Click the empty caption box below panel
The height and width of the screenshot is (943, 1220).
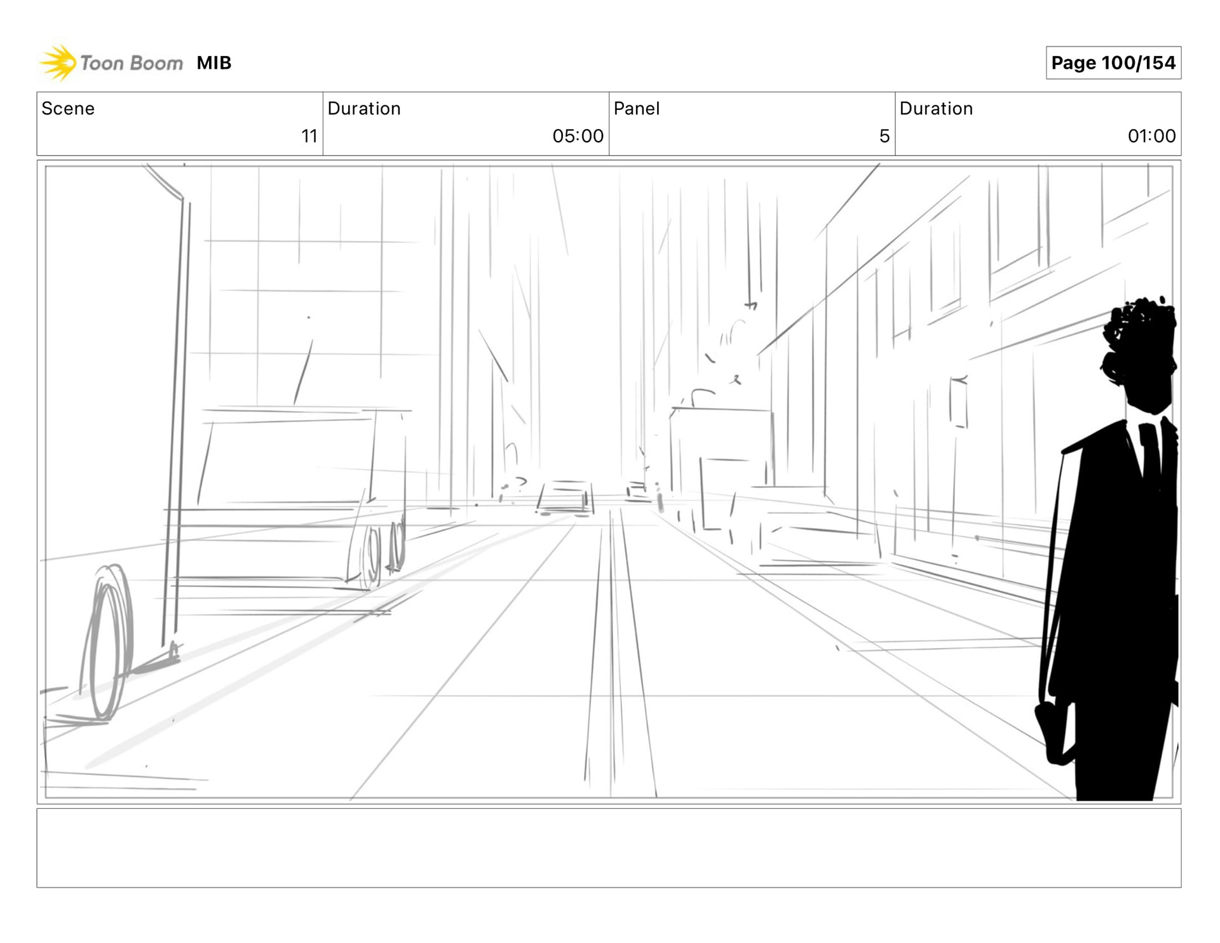609,848
